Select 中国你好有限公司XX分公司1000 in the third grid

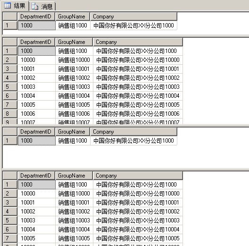pyautogui.click(x=133, y=141)
